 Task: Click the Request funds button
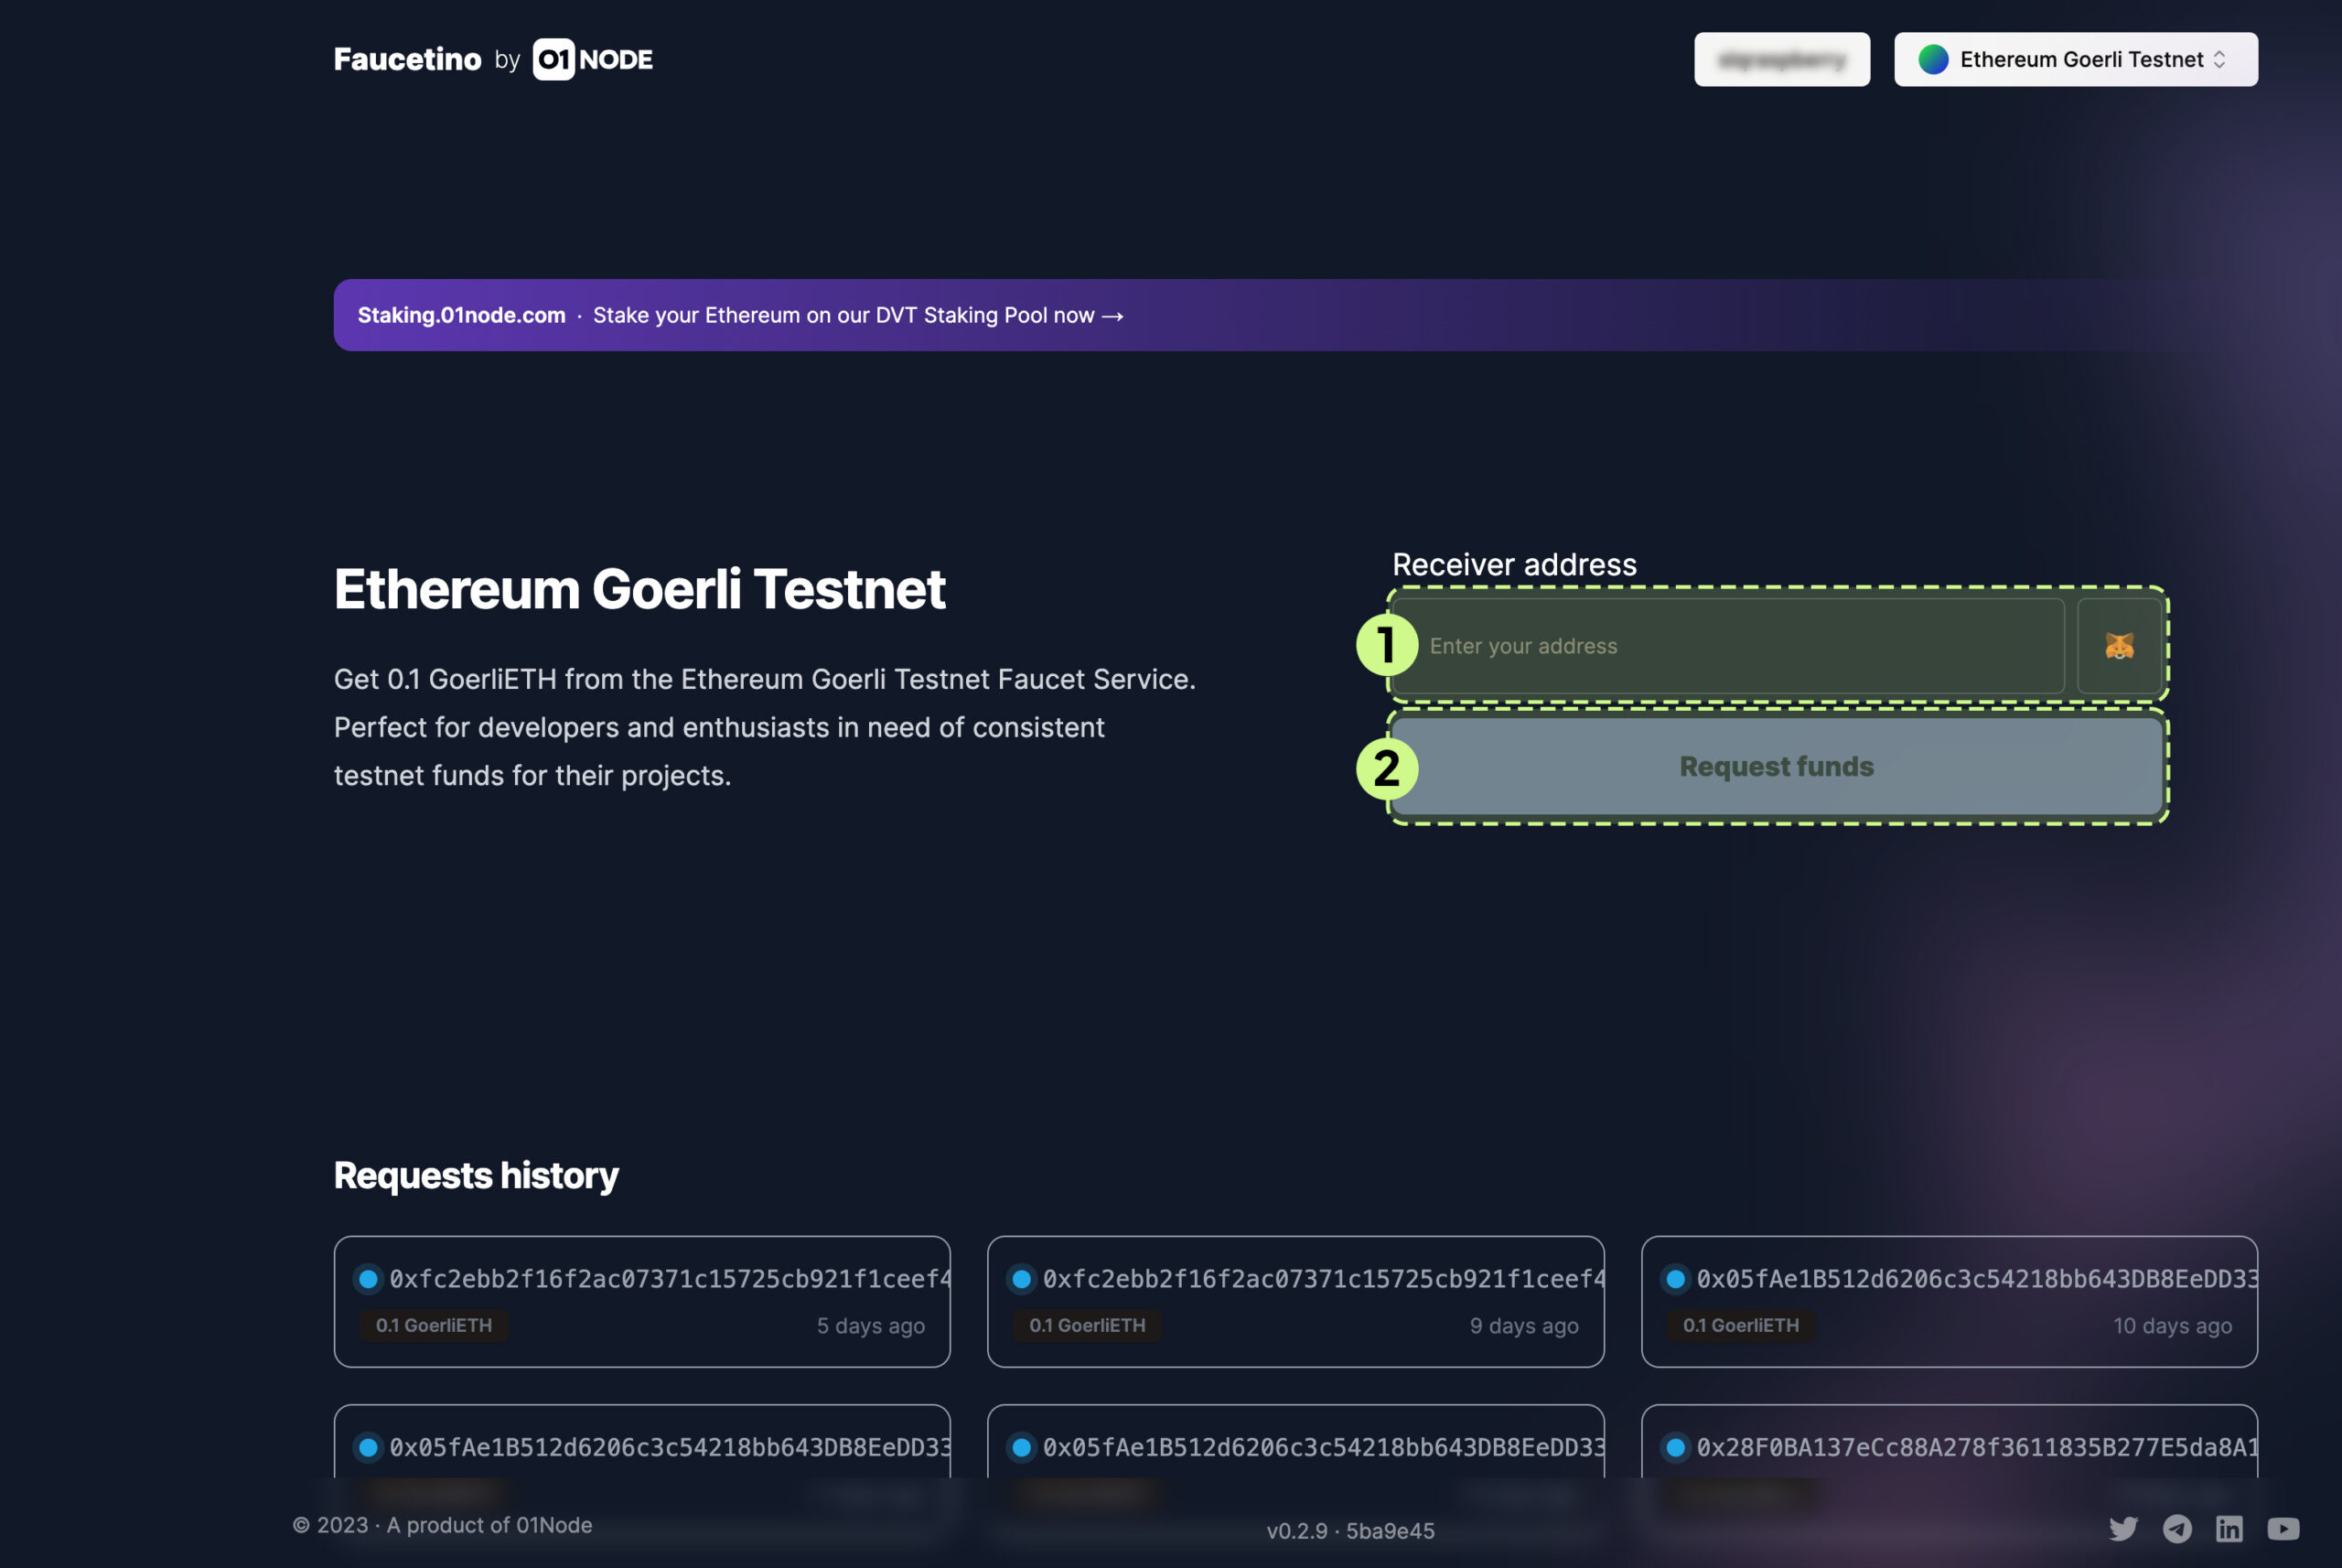(x=1777, y=767)
